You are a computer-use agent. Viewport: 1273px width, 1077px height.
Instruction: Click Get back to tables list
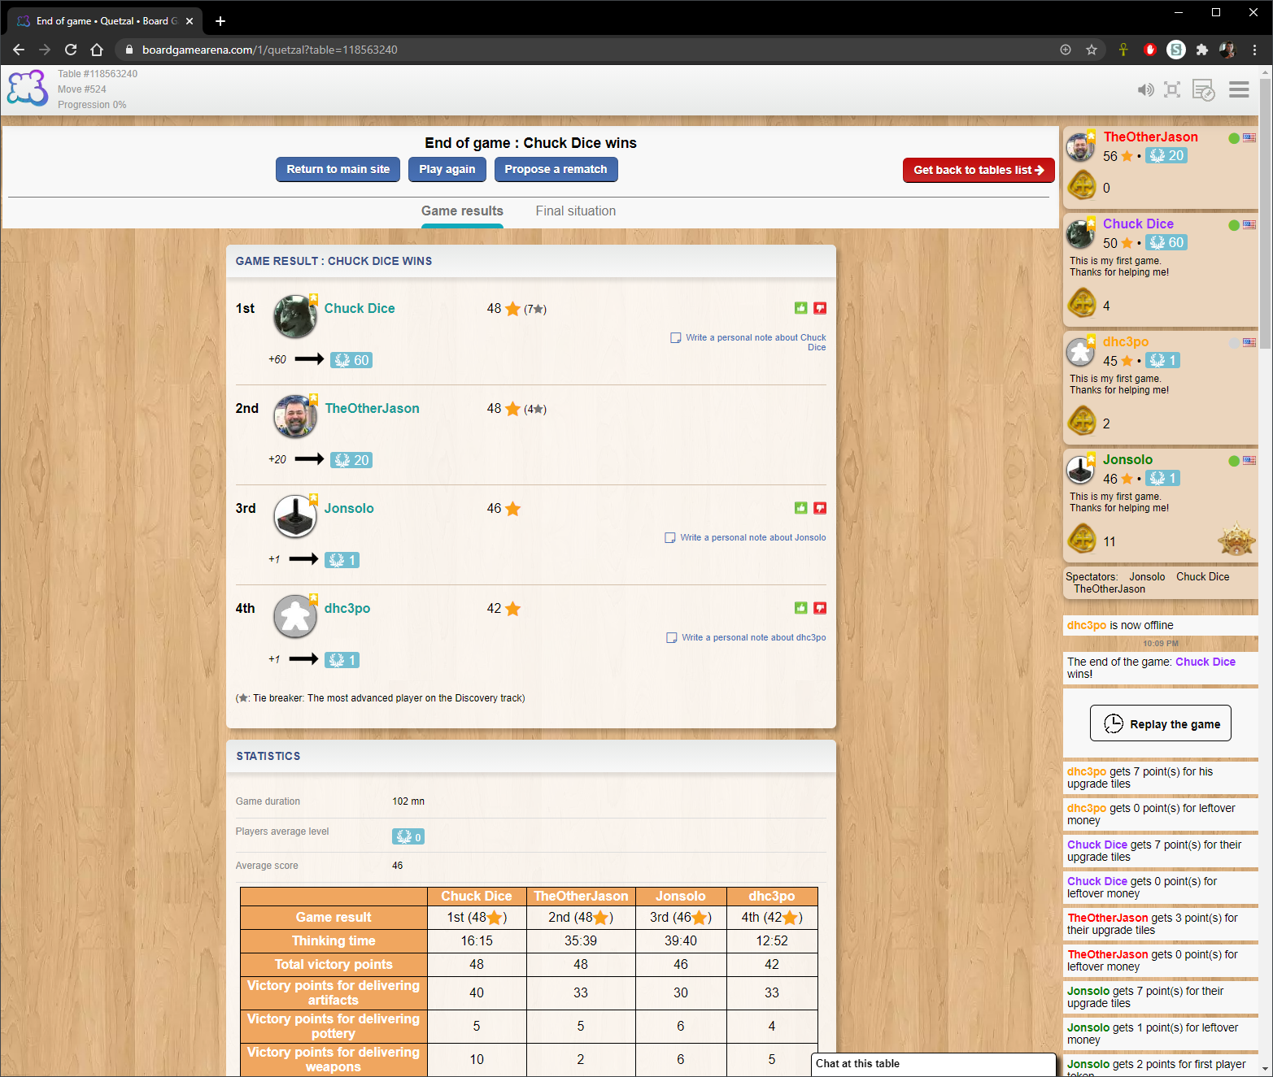(x=979, y=170)
